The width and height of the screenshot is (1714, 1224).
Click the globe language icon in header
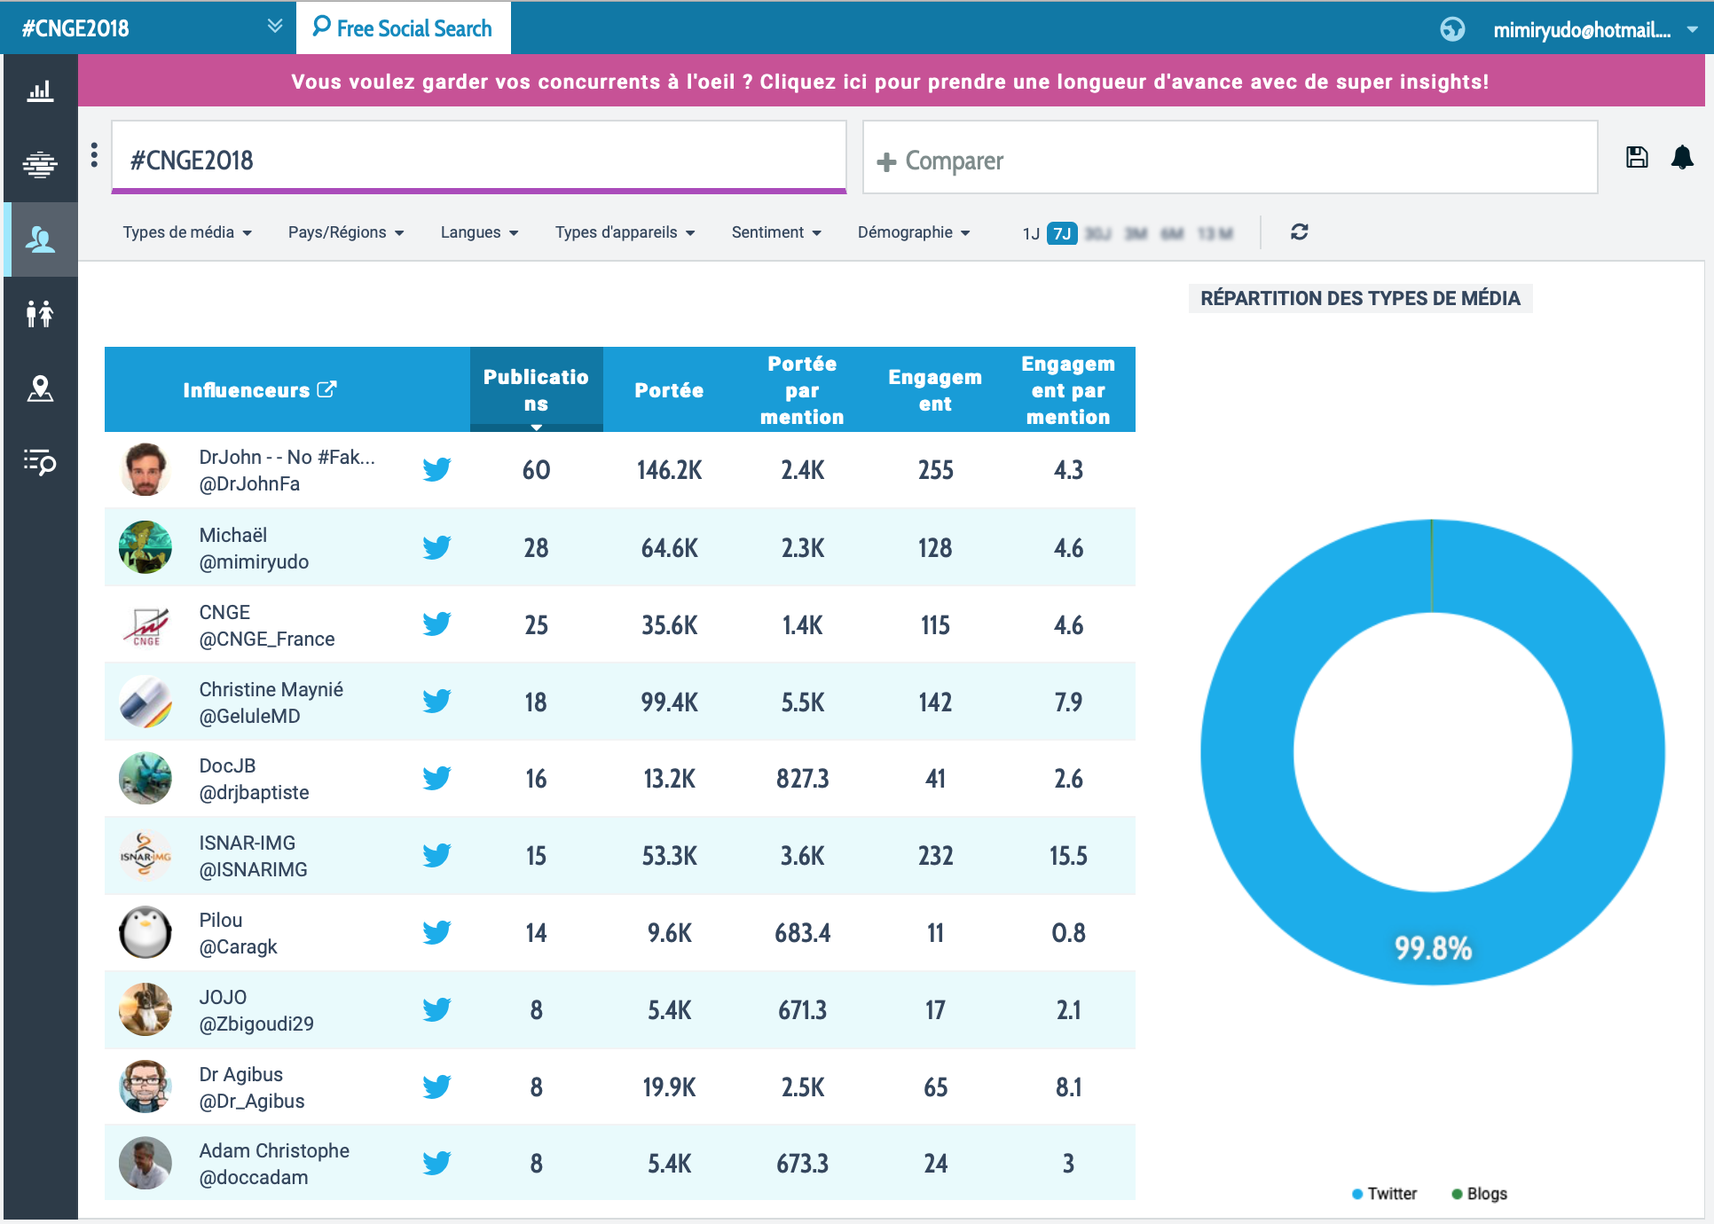1452,29
